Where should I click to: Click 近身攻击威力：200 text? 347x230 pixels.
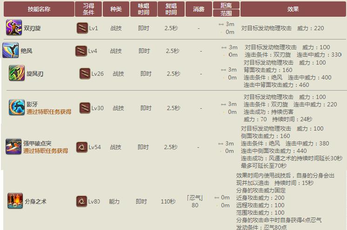260,198
